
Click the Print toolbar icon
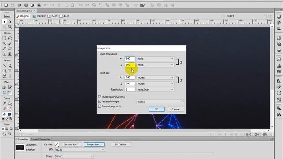pos(39,5)
